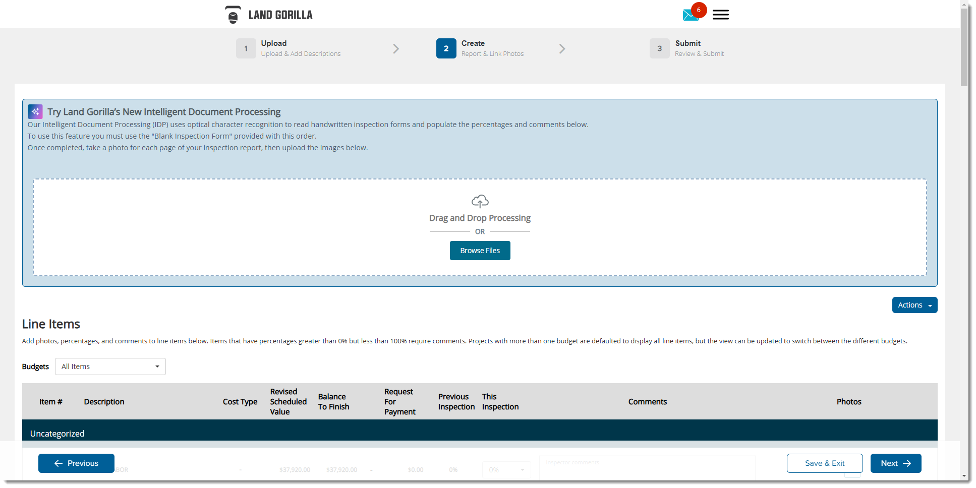Screen dimensions: 976x488
Task: Click Save & Exit
Action: point(825,463)
